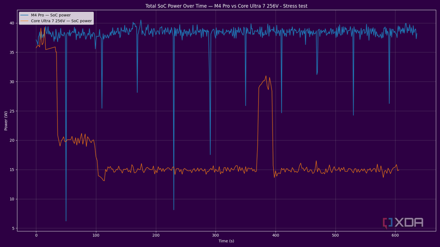Click x-axis tick label 600
The width and height of the screenshot is (440, 247).
click(x=395, y=235)
